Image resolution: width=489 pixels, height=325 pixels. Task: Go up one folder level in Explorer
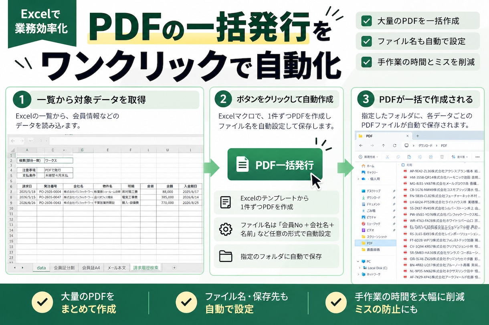point(383,146)
